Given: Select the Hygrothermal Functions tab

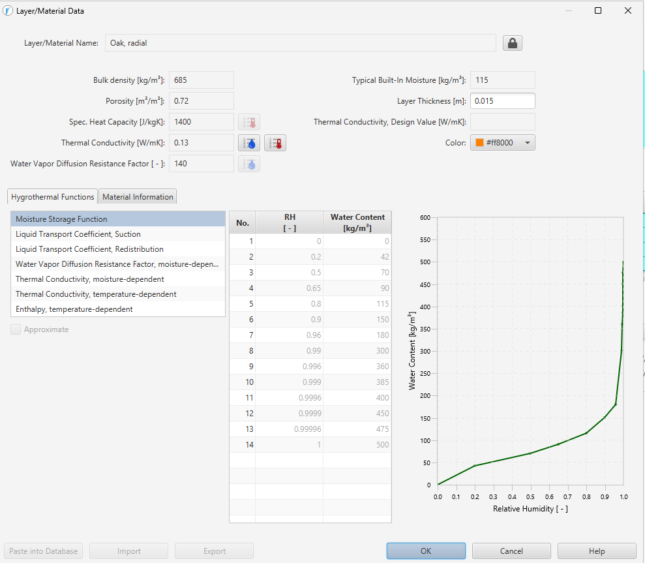Looking at the screenshot, I should [x=53, y=197].
